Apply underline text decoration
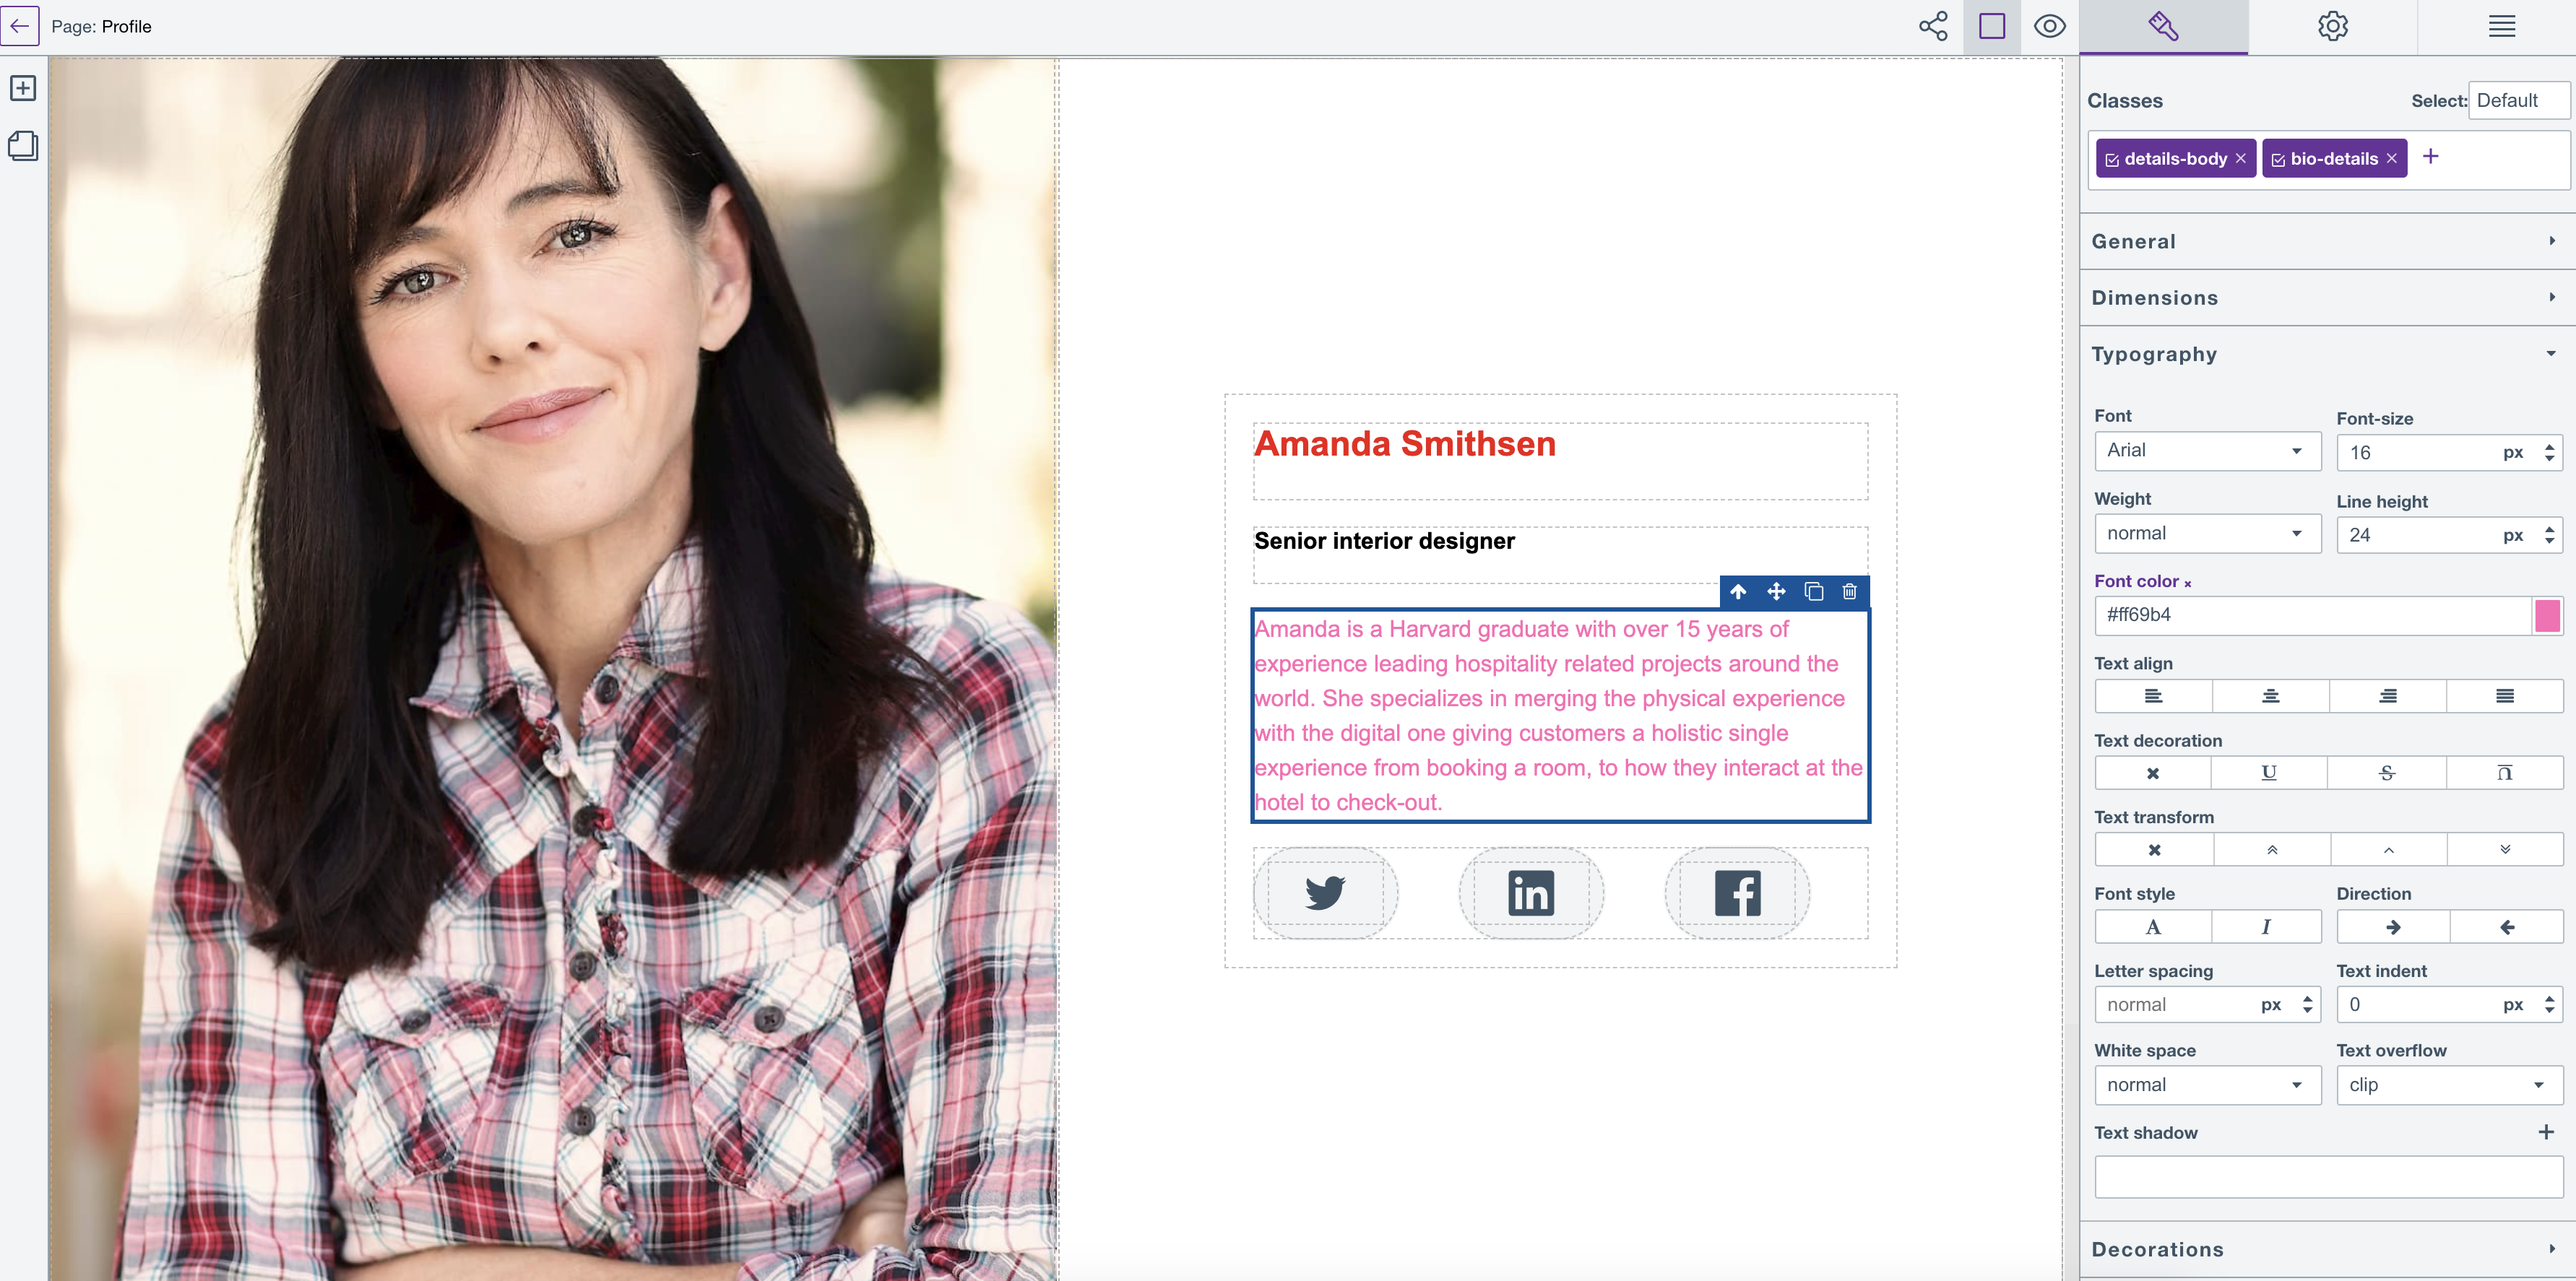Viewport: 2576px width, 1281px height. click(x=2268, y=772)
